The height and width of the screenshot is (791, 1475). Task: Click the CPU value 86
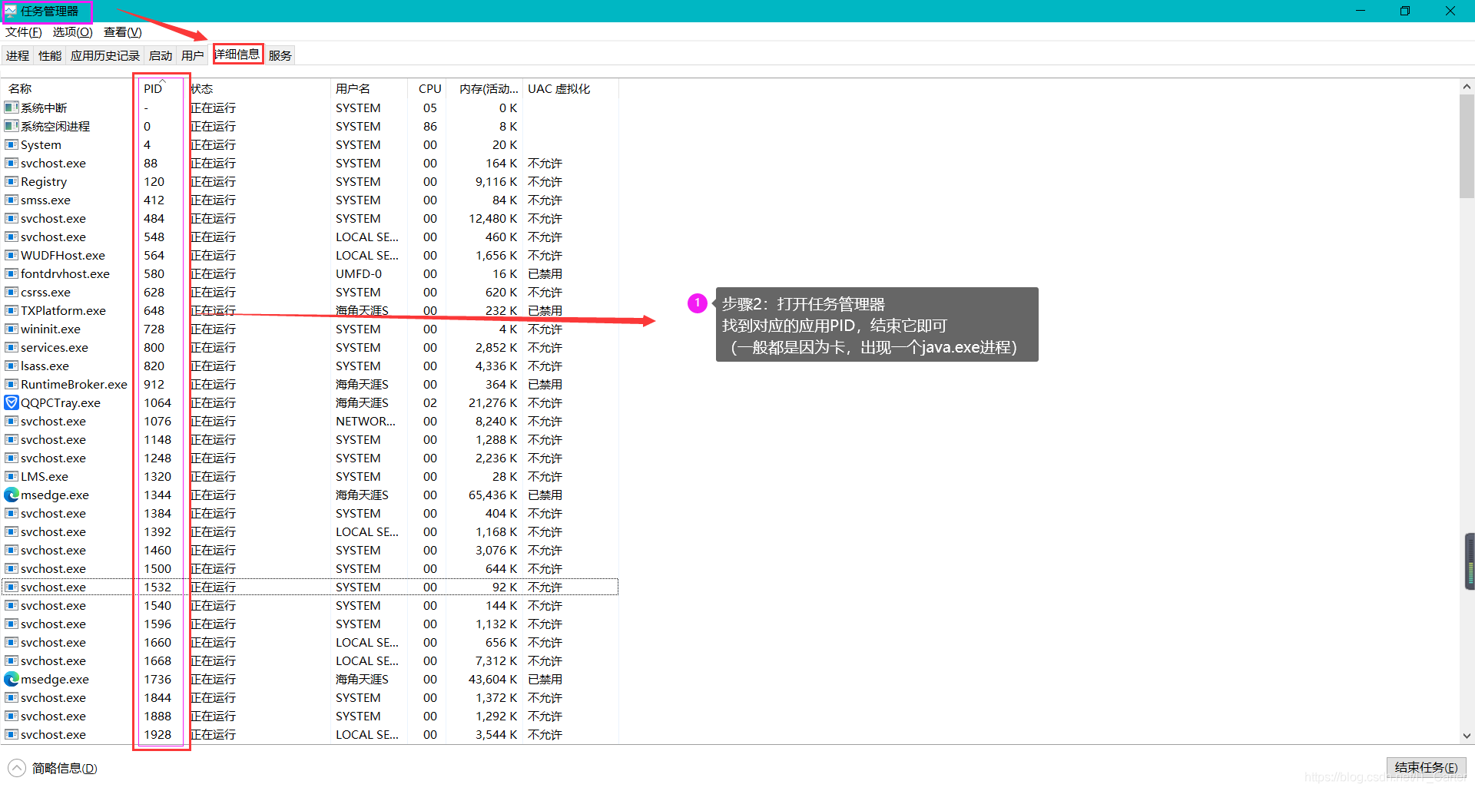[430, 126]
